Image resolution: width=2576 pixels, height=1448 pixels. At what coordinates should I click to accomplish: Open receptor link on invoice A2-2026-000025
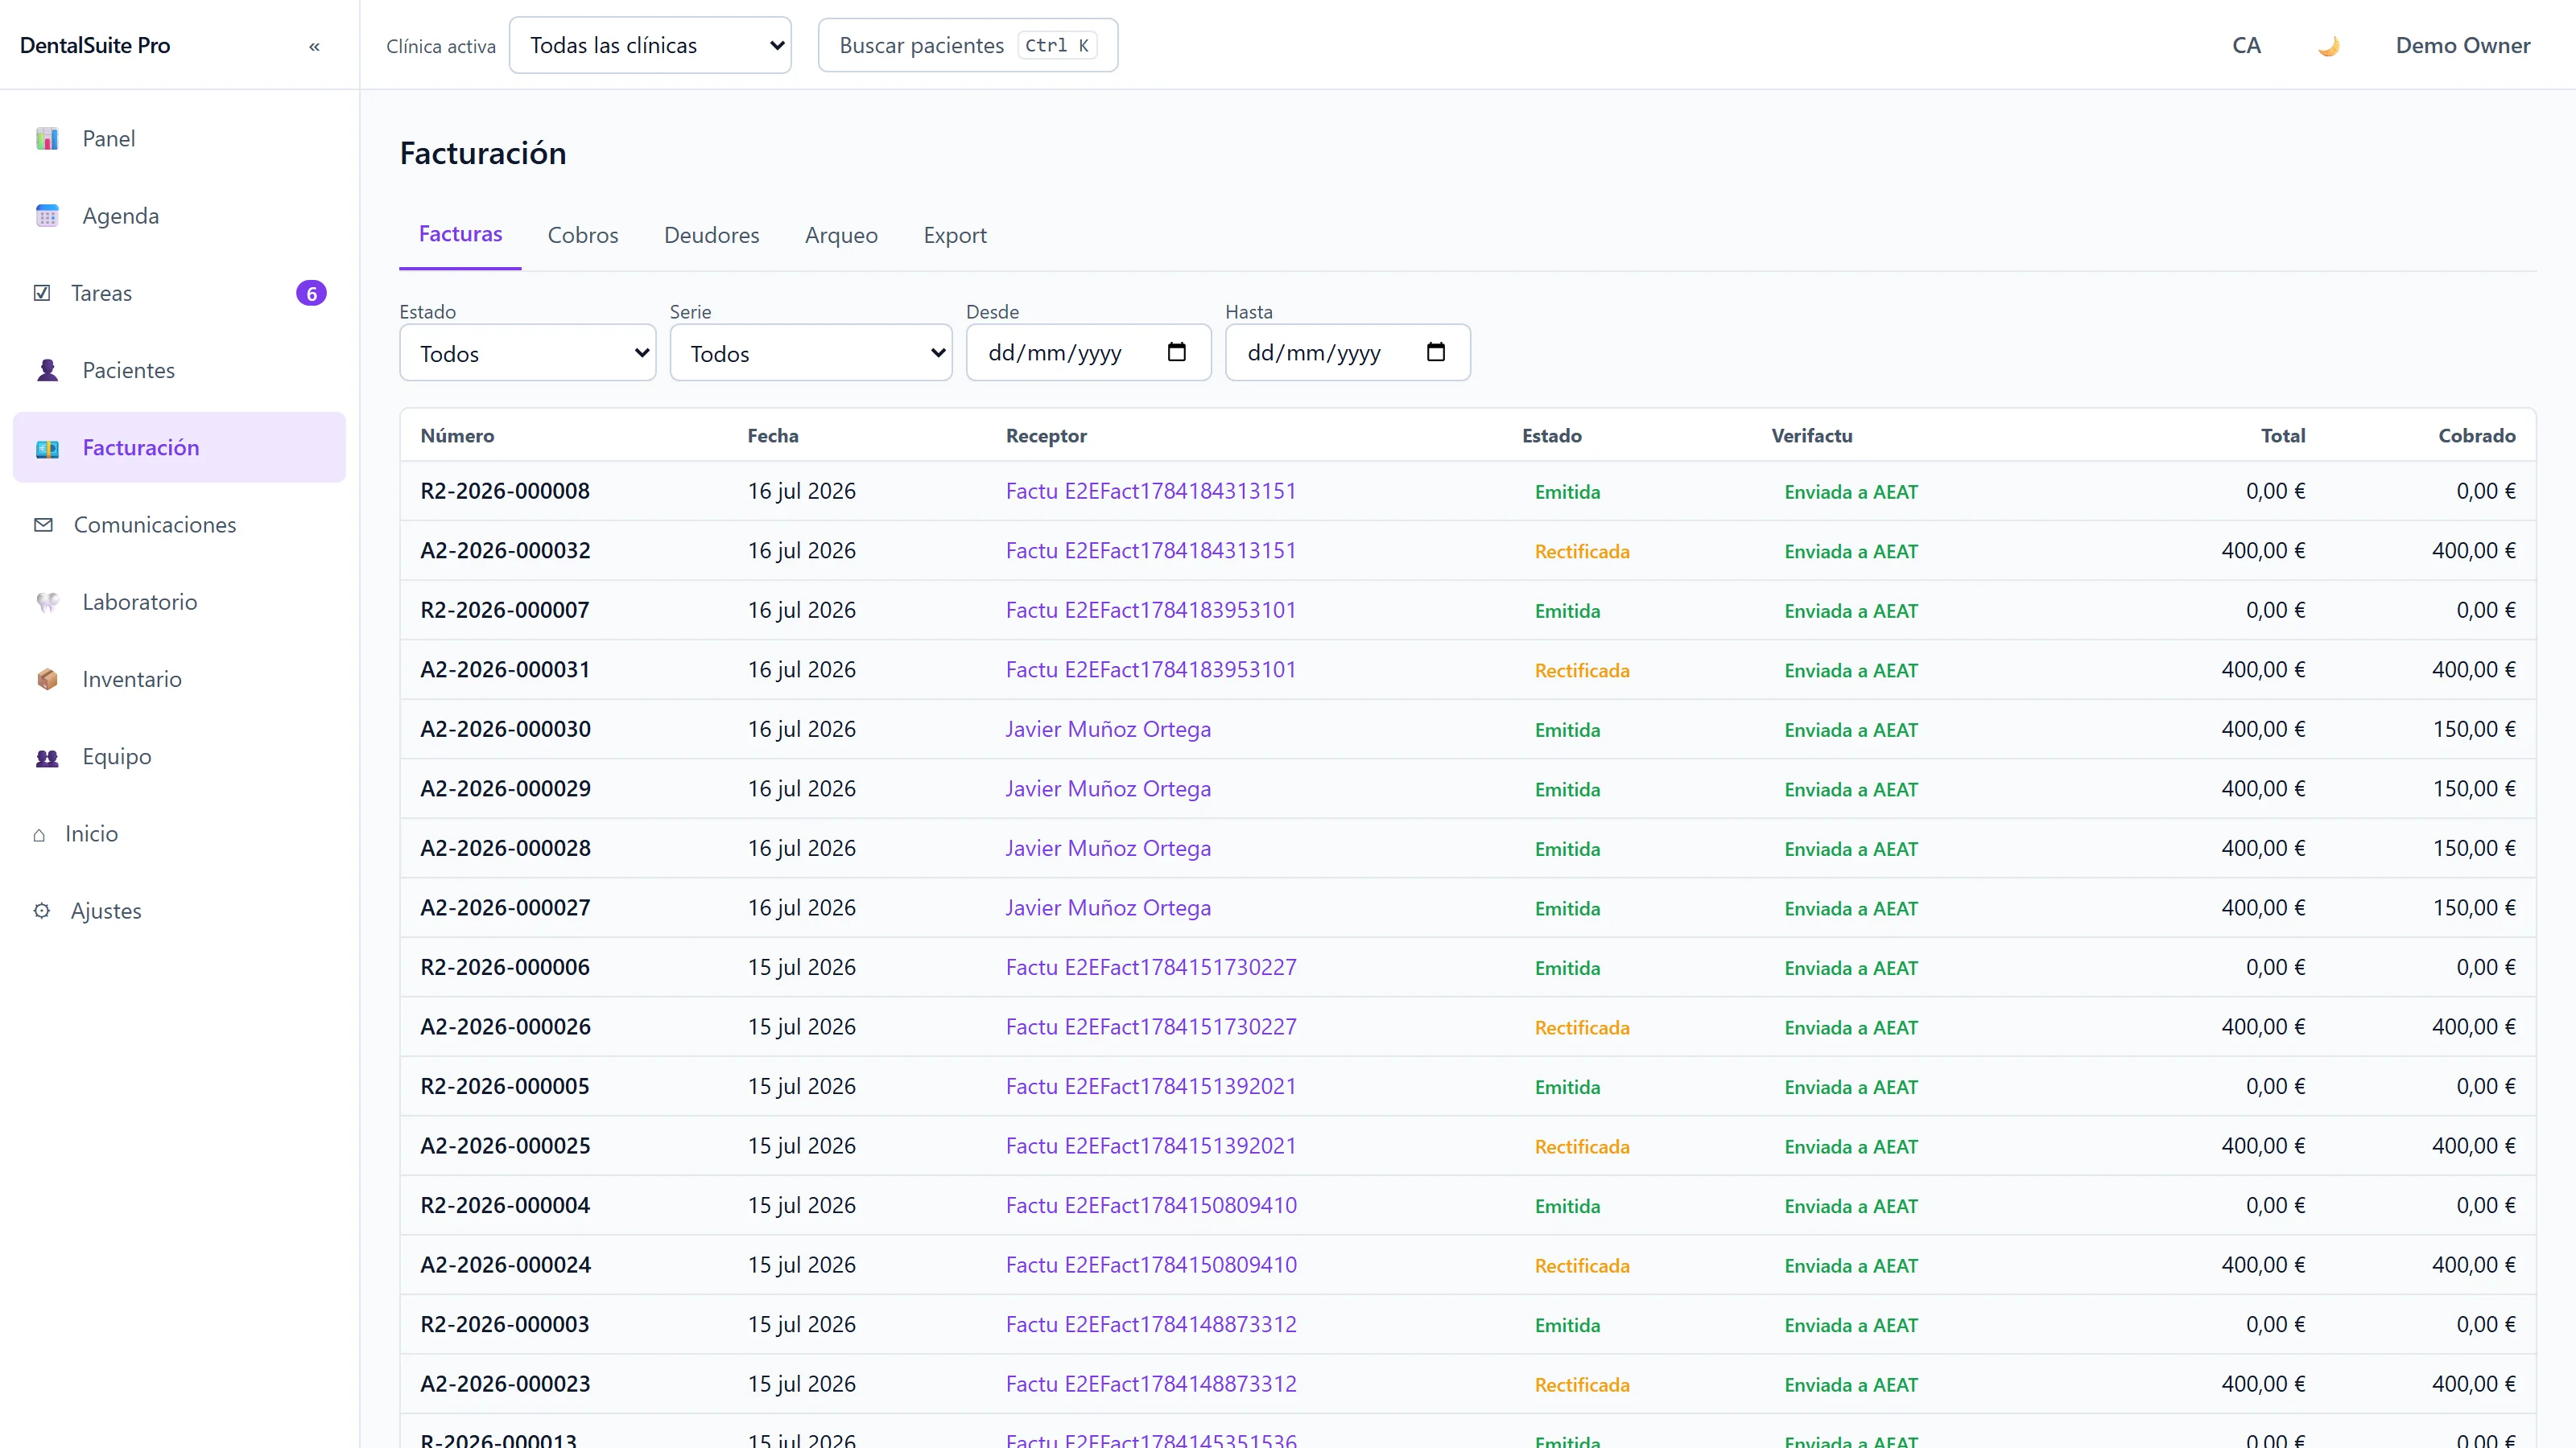[1150, 1146]
